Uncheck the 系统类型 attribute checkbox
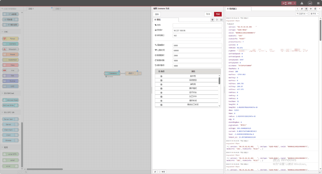 161,80
